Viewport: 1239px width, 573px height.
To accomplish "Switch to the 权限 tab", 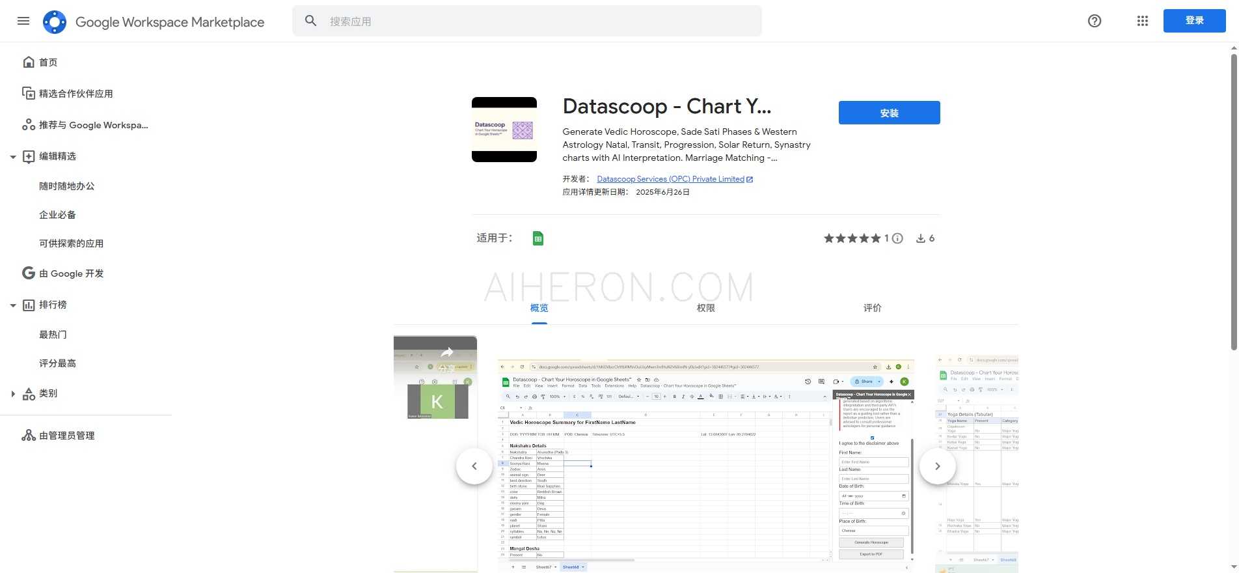I will 706,308.
